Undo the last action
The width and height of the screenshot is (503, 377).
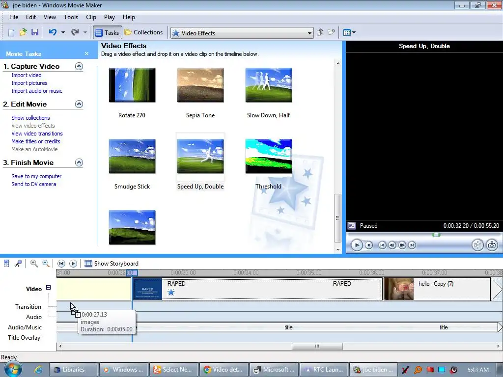point(53,32)
